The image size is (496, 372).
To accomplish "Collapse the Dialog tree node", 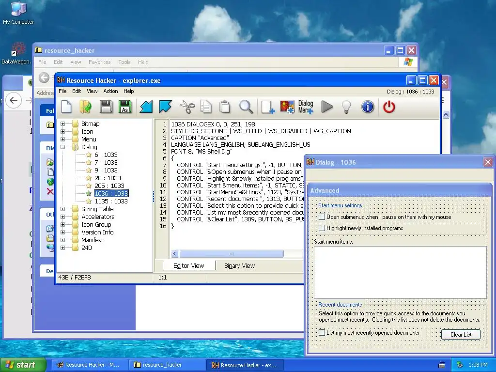I will point(62,147).
